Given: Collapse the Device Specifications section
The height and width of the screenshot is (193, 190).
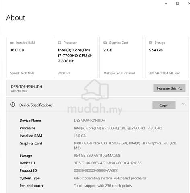Looking at the screenshot, I should [183, 105].
